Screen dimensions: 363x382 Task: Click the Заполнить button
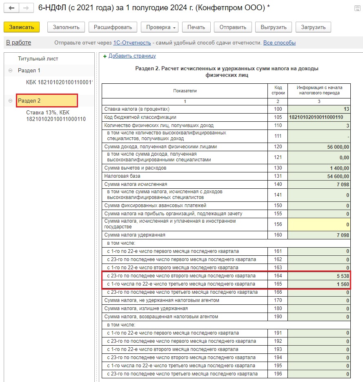pos(66,27)
